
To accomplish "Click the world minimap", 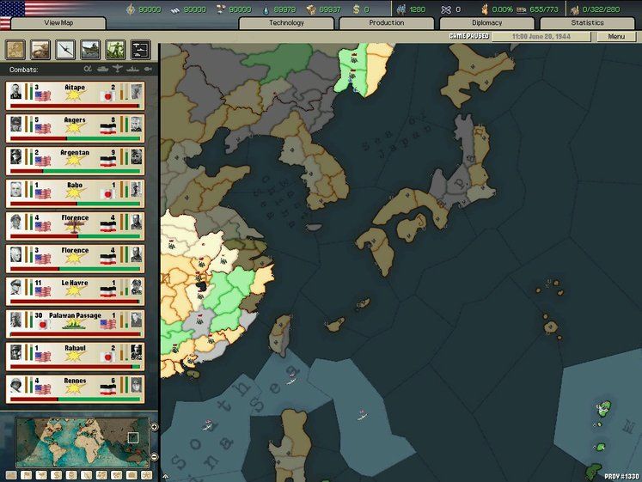I will (83, 442).
